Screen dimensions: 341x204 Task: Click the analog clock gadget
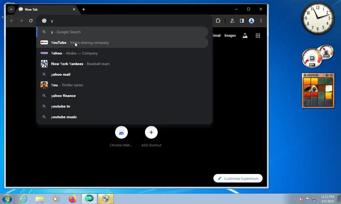318,18
